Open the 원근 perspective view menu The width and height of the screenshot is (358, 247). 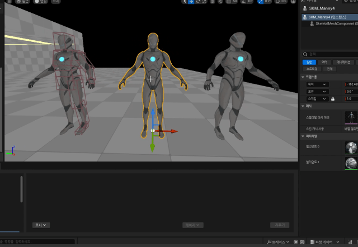[22, 1]
